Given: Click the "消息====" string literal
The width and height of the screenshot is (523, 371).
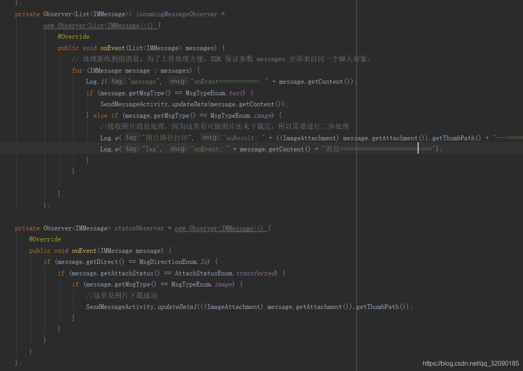Looking at the screenshot, I should (x=378, y=149).
